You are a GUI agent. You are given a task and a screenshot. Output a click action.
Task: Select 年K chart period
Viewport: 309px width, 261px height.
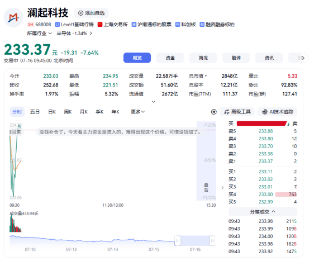(116, 112)
